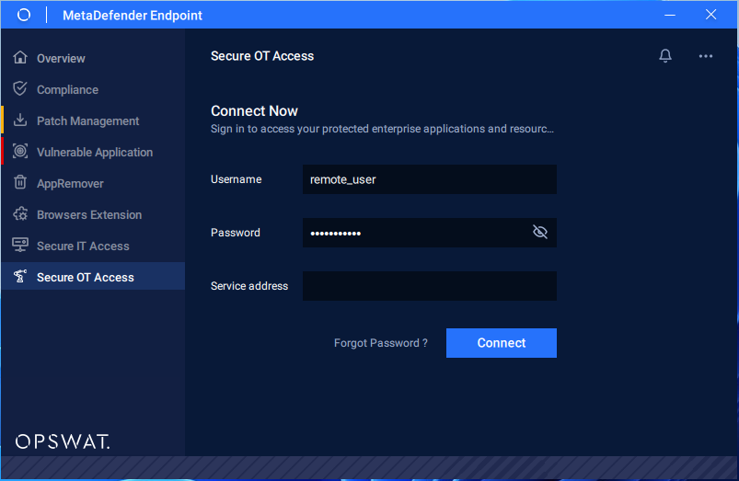This screenshot has height=481, width=739.
Task: Click the Compliance shield icon
Action: [20, 88]
